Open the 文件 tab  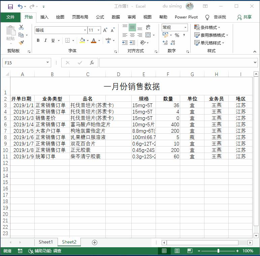[x=10, y=17]
